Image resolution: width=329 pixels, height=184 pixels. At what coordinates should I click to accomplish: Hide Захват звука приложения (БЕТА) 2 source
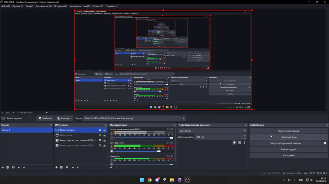click(100, 140)
